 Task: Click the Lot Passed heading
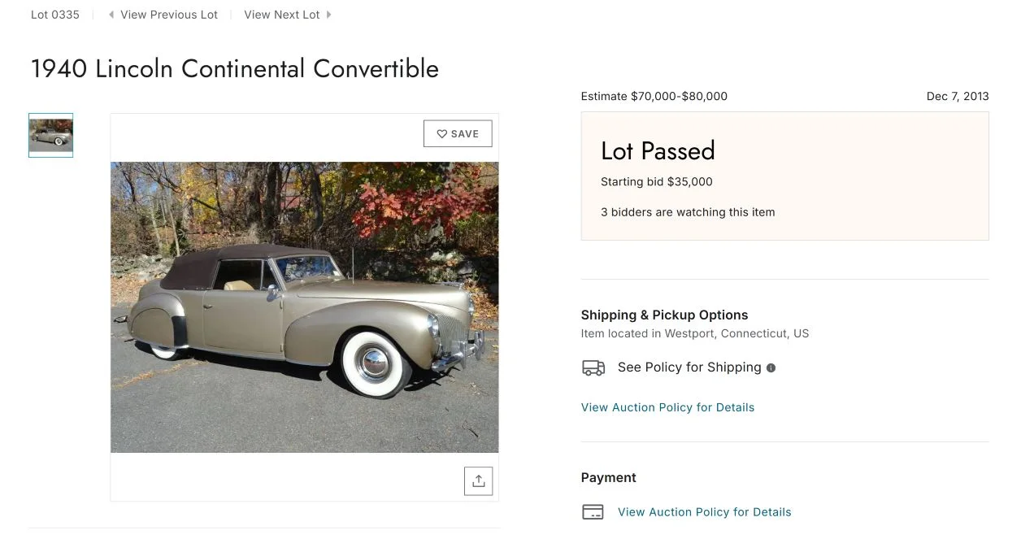[658, 150]
